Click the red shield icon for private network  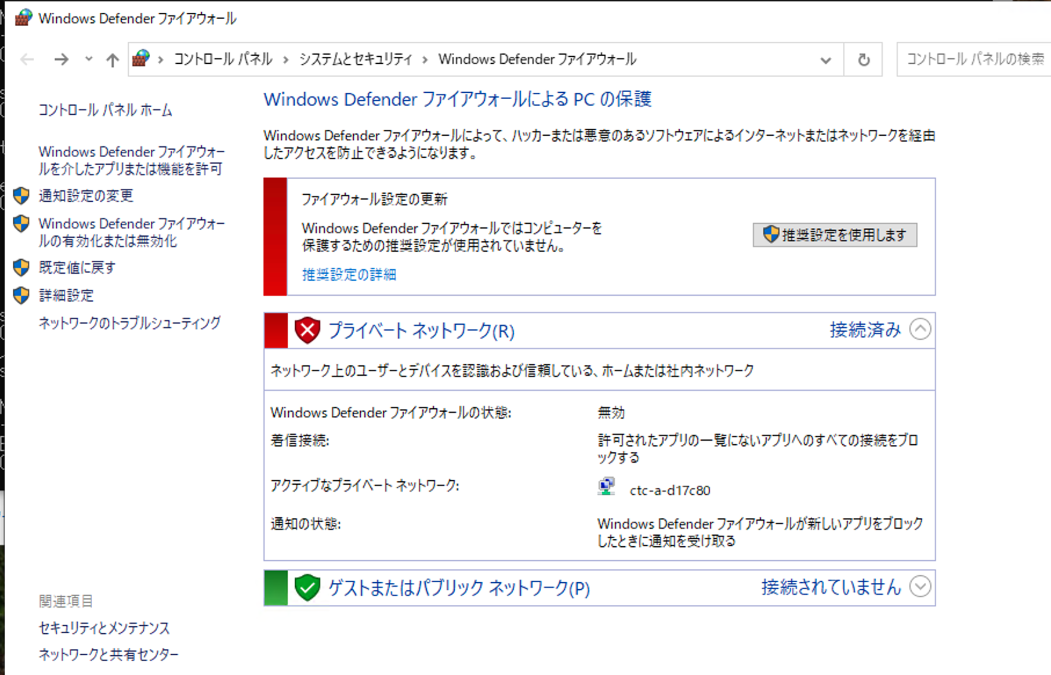307,331
